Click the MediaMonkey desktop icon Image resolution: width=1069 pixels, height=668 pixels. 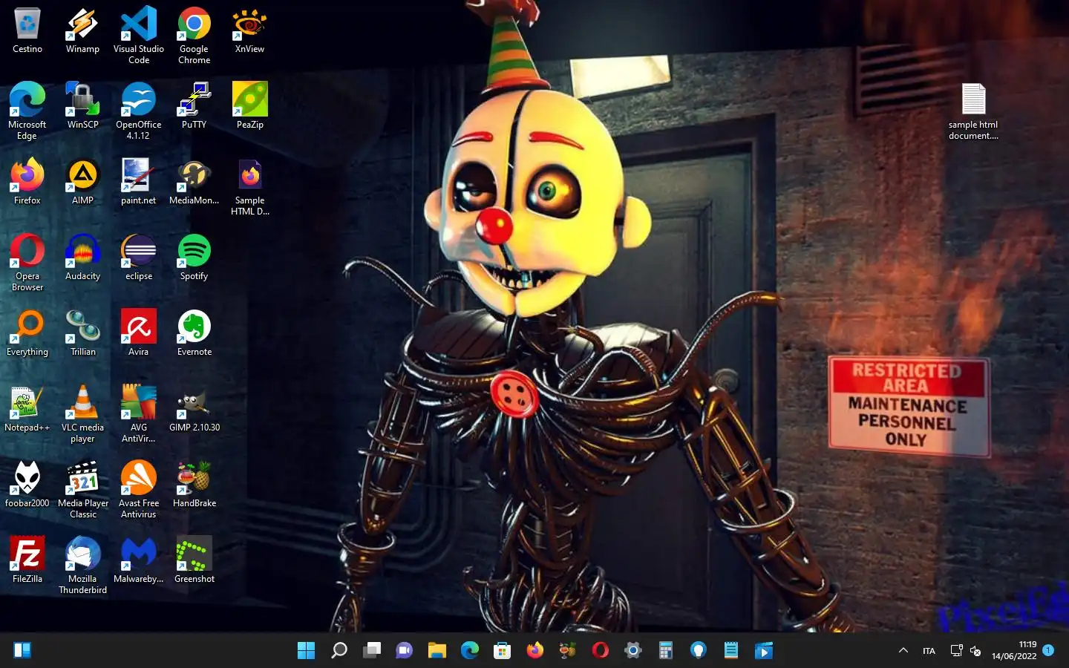pyautogui.click(x=194, y=183)
